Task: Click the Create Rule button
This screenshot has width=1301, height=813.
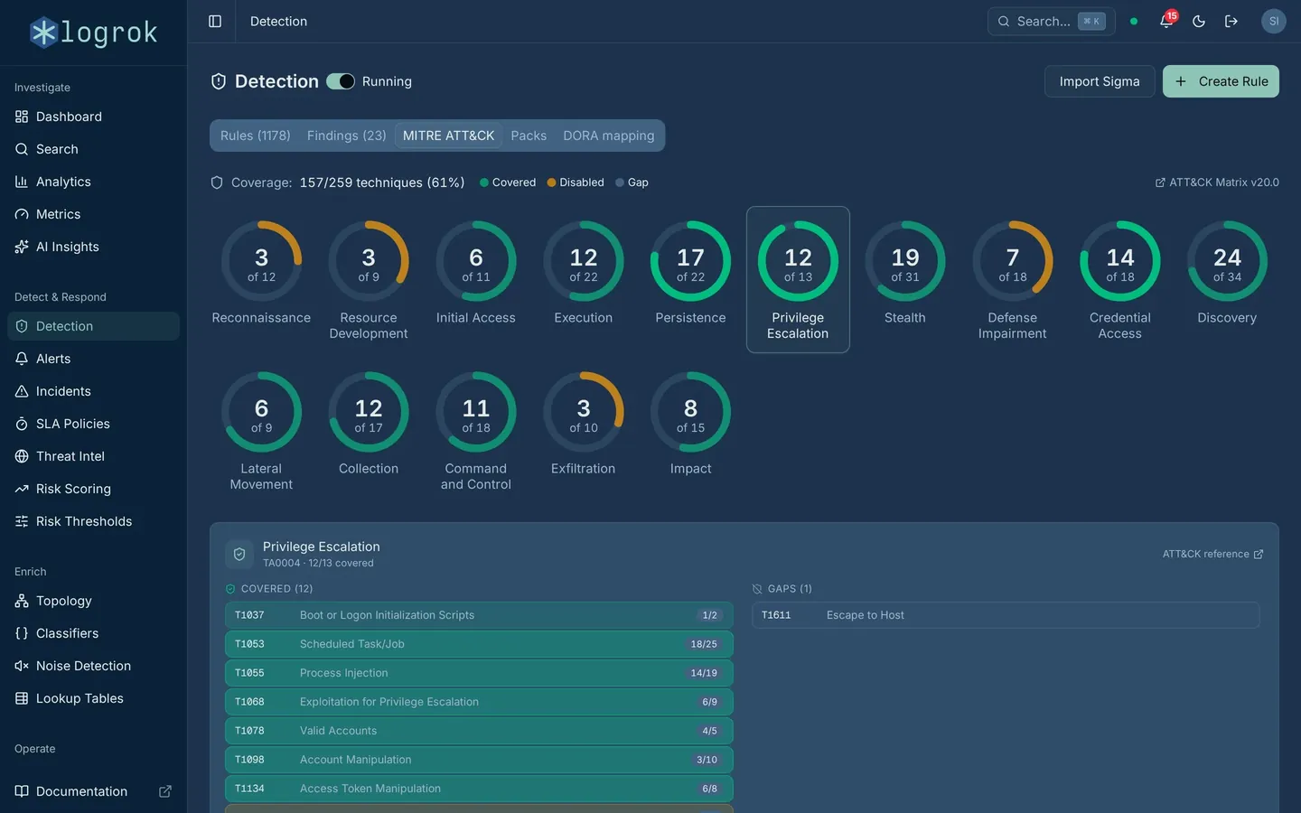Action: (x=1221, y=81)
